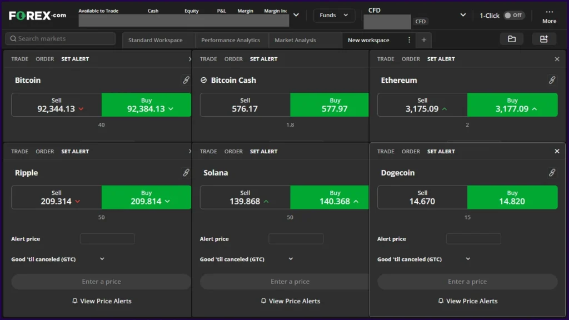Click Sell in the Dogecoin panel
This screenshot has height=320, width=569.
[x=422, y=197]
